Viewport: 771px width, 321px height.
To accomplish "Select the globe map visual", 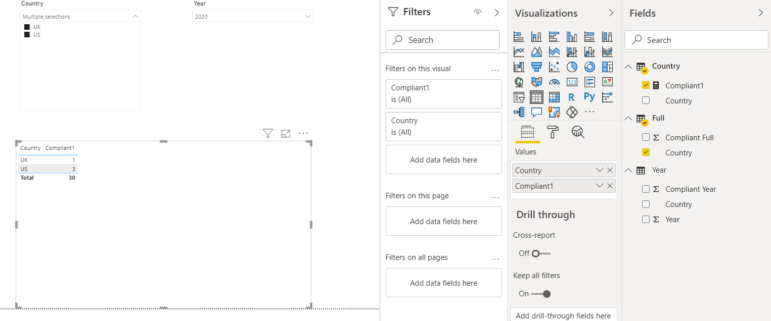I will point(519,82).
